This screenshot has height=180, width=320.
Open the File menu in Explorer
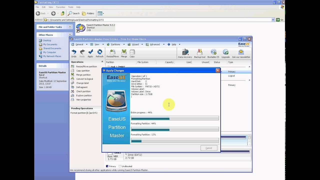(37, 7)
